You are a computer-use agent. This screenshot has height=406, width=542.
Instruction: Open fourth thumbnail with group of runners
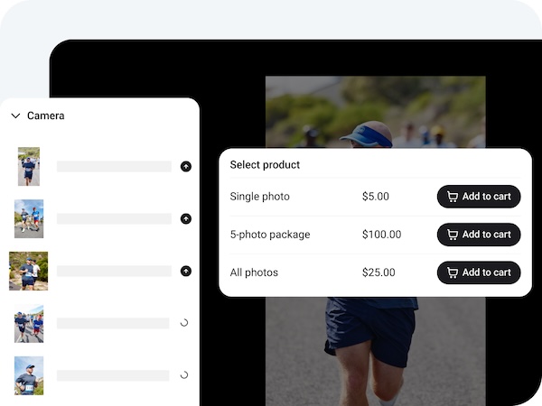tap(29, 323)
